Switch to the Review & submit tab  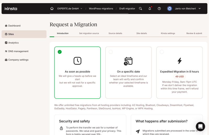pos(194,33)
